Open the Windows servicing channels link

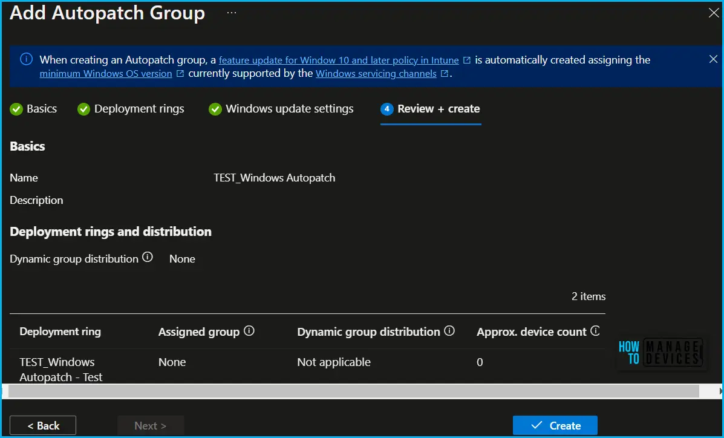coord(376,73)
